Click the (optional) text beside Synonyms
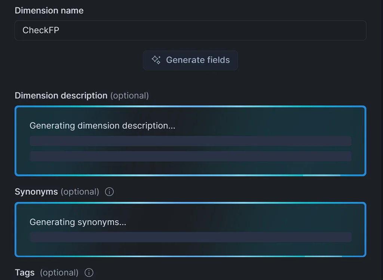This screenshot has height=280, width=383. [x=80, y=192]
